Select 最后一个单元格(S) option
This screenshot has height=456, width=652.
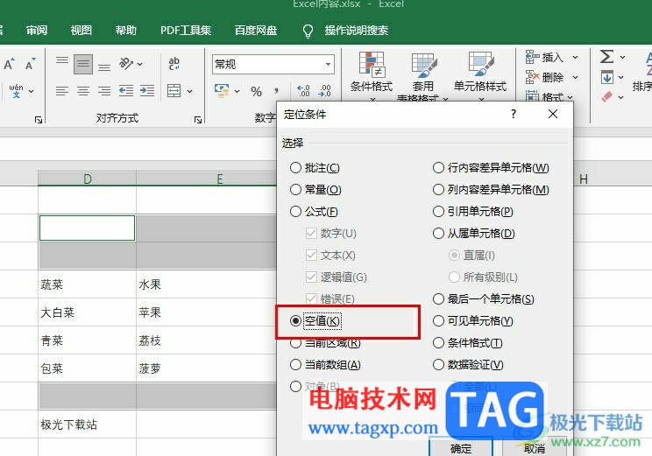[x=484, y=299]
